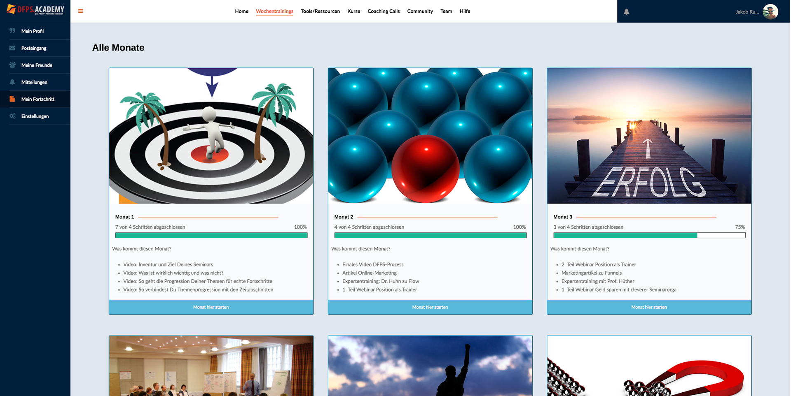
Task: Click the Monat 2 title
Action: pos(344,217)
